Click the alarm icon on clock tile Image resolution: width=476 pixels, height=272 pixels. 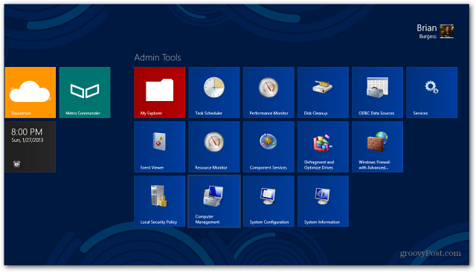point(16,163)
